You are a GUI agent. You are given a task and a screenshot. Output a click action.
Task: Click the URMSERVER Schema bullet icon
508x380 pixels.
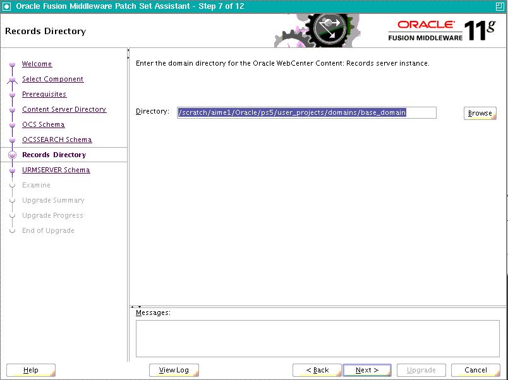13,170
